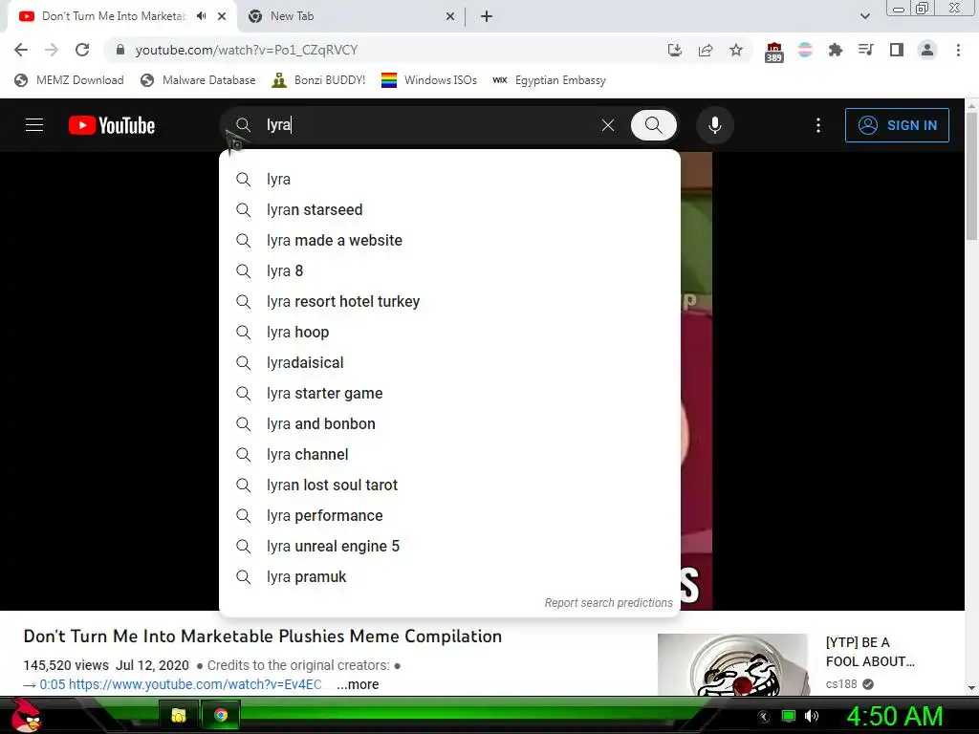
Task: Choose 'lyran lost soul tarot' suggestion
Action: tap(449, 485)
